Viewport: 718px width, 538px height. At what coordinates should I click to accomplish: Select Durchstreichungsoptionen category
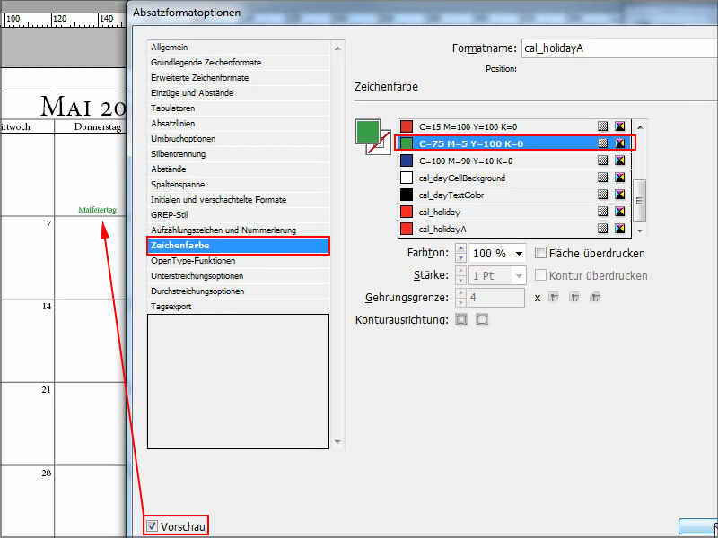(238, 291)
